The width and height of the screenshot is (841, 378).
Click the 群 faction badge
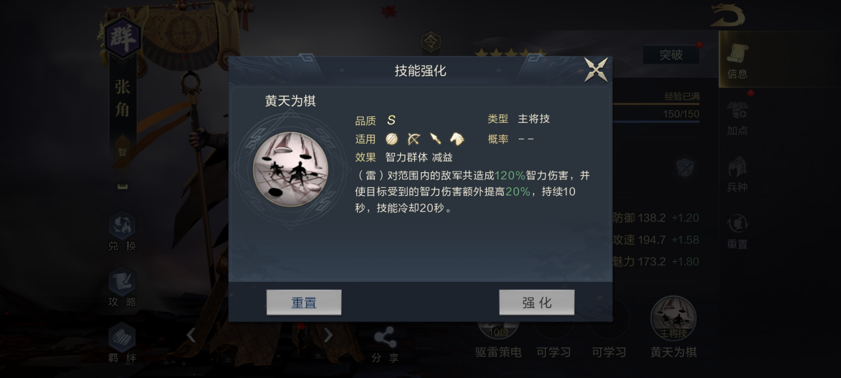click(122, 37)
